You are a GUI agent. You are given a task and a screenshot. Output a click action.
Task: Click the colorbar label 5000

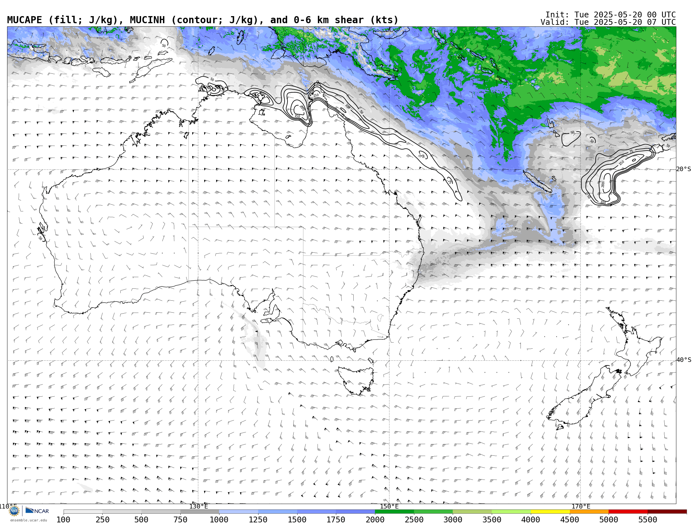coord(609,520)
